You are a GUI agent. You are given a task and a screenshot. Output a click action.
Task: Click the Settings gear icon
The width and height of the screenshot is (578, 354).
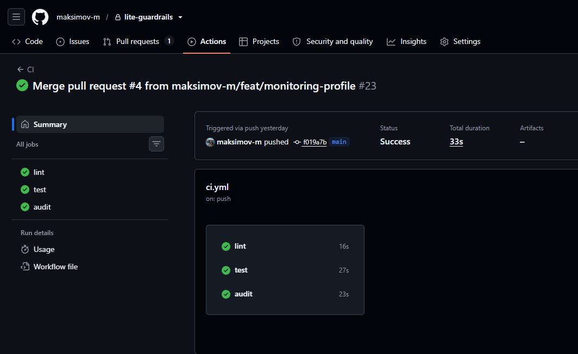tap(444, 42)
